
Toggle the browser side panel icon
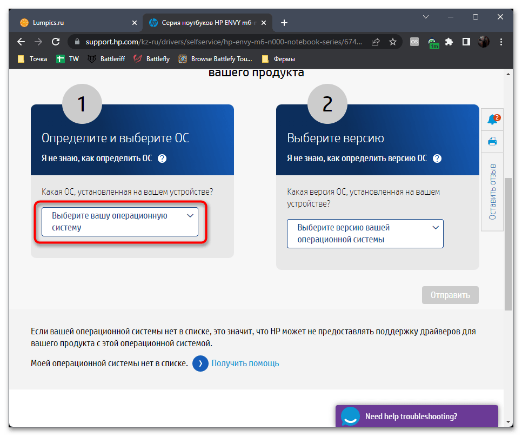(466, 42)
